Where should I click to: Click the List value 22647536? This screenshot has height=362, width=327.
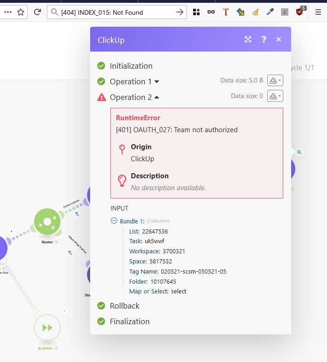tap(155, 231)
